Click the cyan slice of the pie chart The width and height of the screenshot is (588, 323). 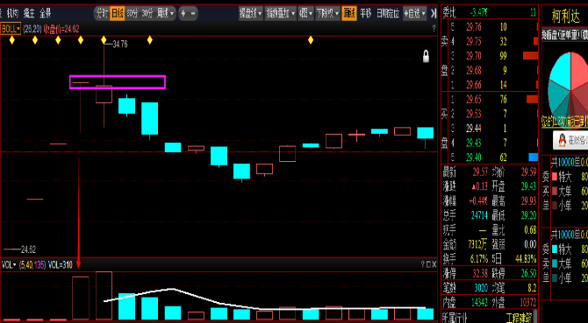560,71
